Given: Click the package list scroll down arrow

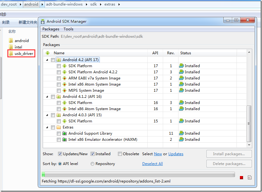Looking at the screenshot, I should [x=249, y=145].
